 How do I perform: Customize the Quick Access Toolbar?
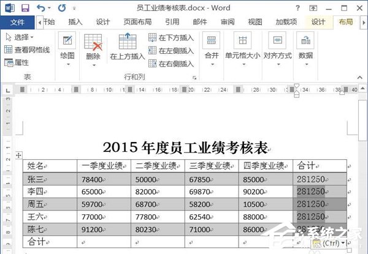coord(74,9)
